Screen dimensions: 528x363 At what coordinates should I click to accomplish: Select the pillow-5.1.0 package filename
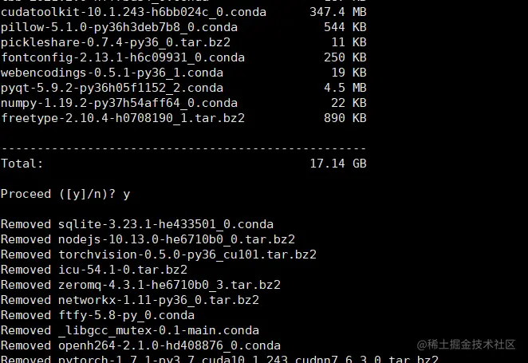tap(119, 27)
